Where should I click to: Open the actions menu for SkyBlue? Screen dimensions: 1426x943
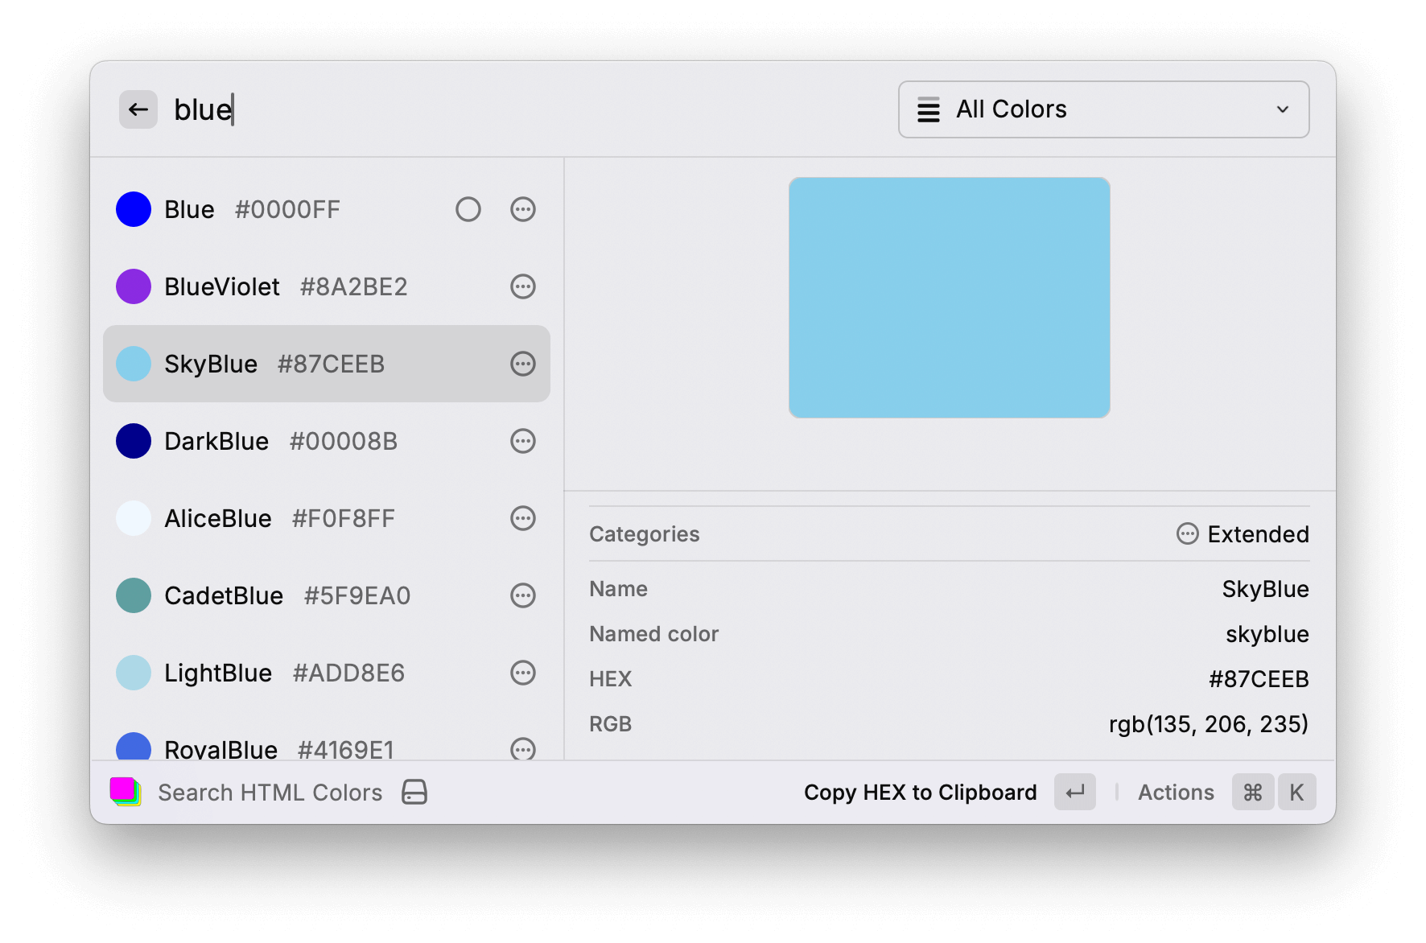[523, 364]
